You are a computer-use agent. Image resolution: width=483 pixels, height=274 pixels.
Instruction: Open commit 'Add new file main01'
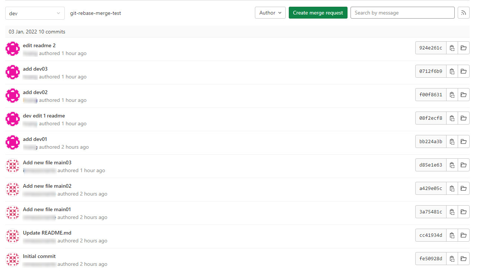[47, 209]
